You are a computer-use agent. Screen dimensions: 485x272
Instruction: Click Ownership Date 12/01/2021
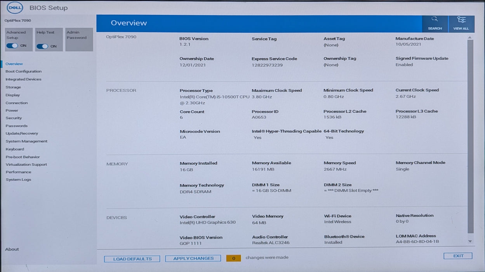193,65
